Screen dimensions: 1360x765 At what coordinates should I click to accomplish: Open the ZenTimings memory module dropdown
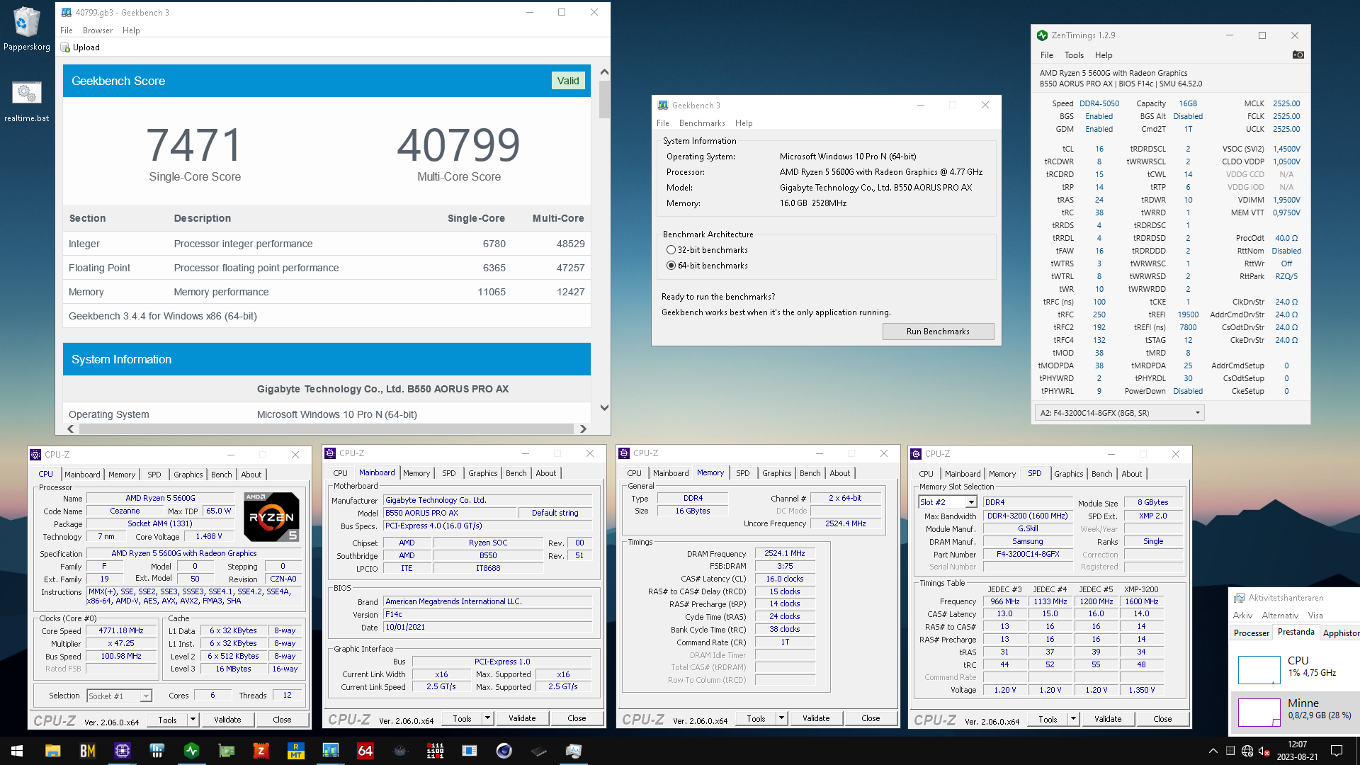(1119, 413)
